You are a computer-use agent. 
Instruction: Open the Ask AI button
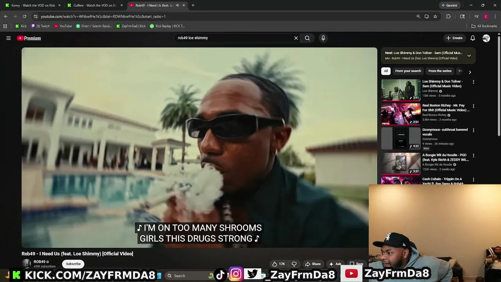[x=335, y=264]
